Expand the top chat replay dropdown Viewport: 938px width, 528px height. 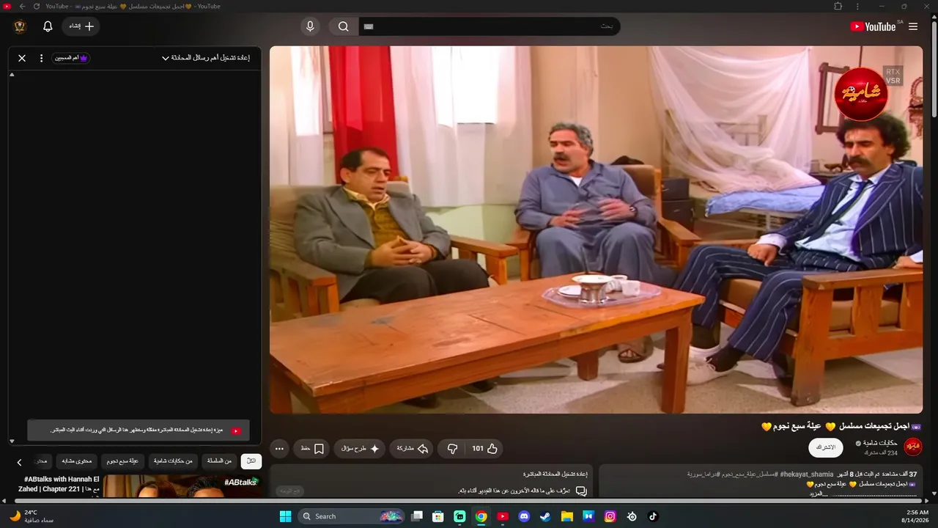[206, 58]
